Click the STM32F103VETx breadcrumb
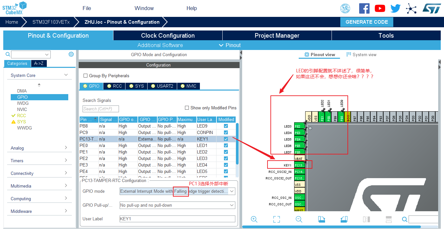The width and height of the screenshot is (444, 232). pos(51,22)
